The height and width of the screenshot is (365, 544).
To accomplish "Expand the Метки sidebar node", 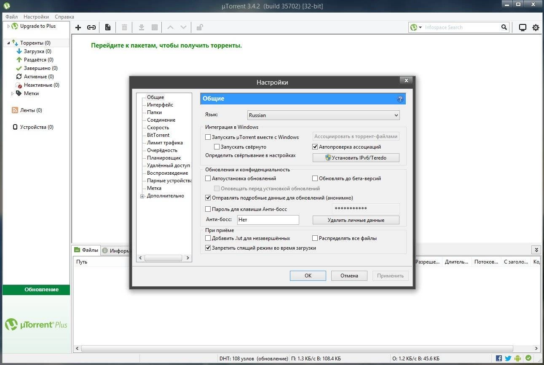I will [x=12, y=93].
